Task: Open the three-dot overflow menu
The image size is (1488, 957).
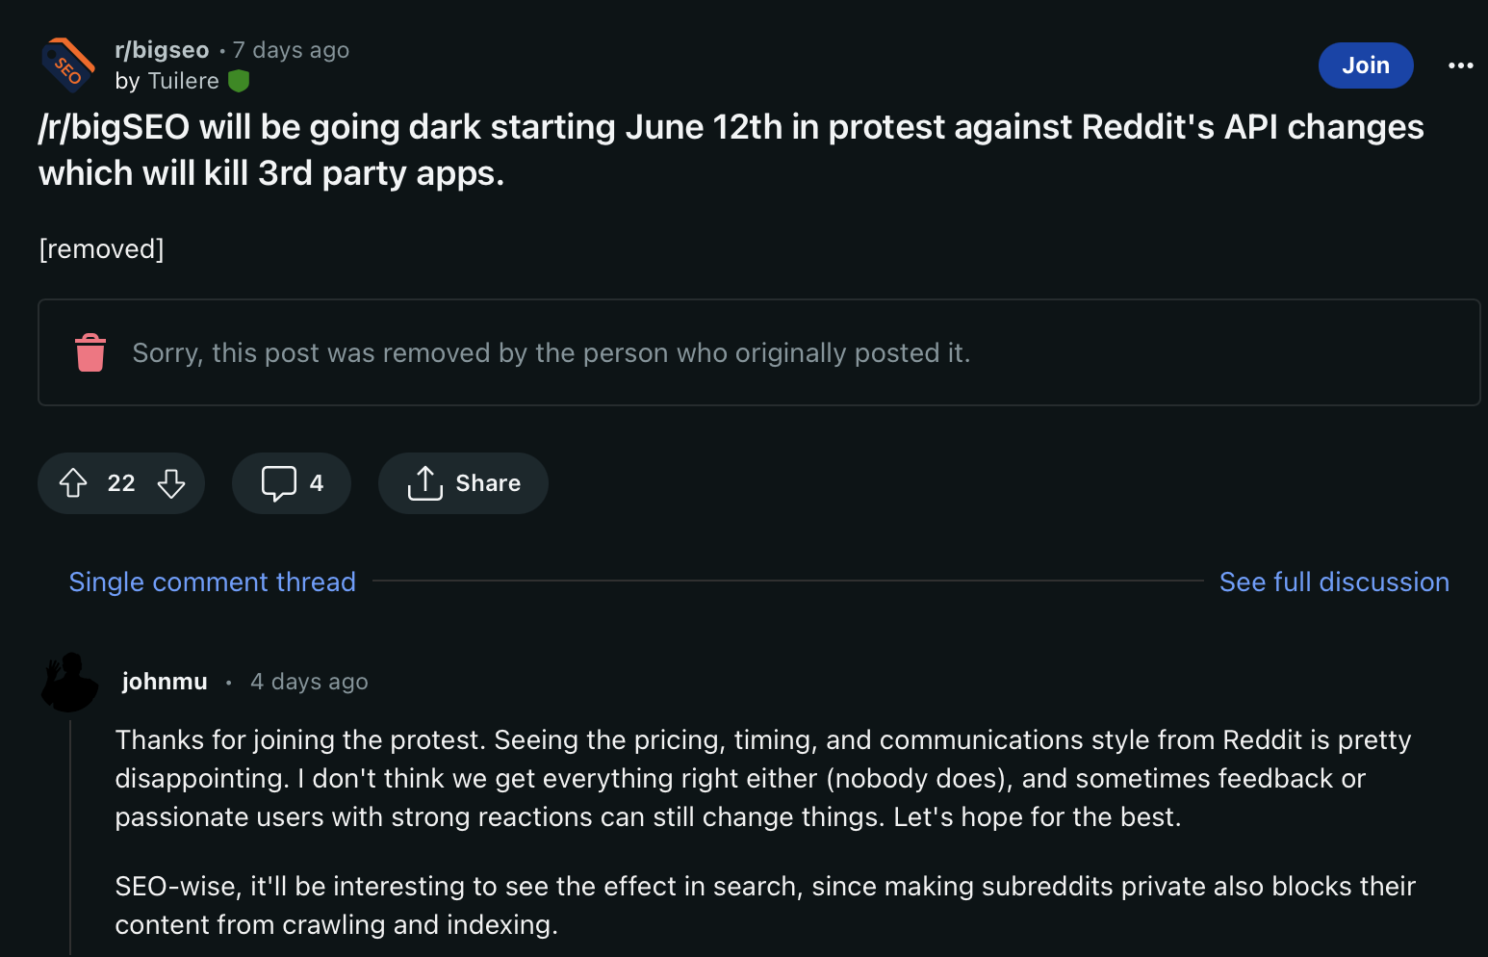Action: (1460, 65)
